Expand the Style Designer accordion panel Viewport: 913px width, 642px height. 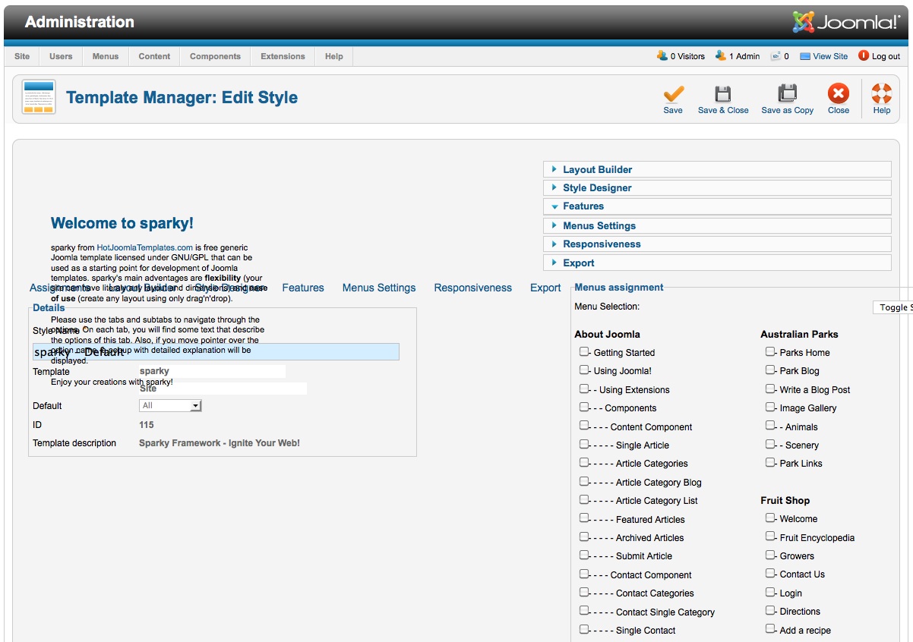[x=717, y=187]
